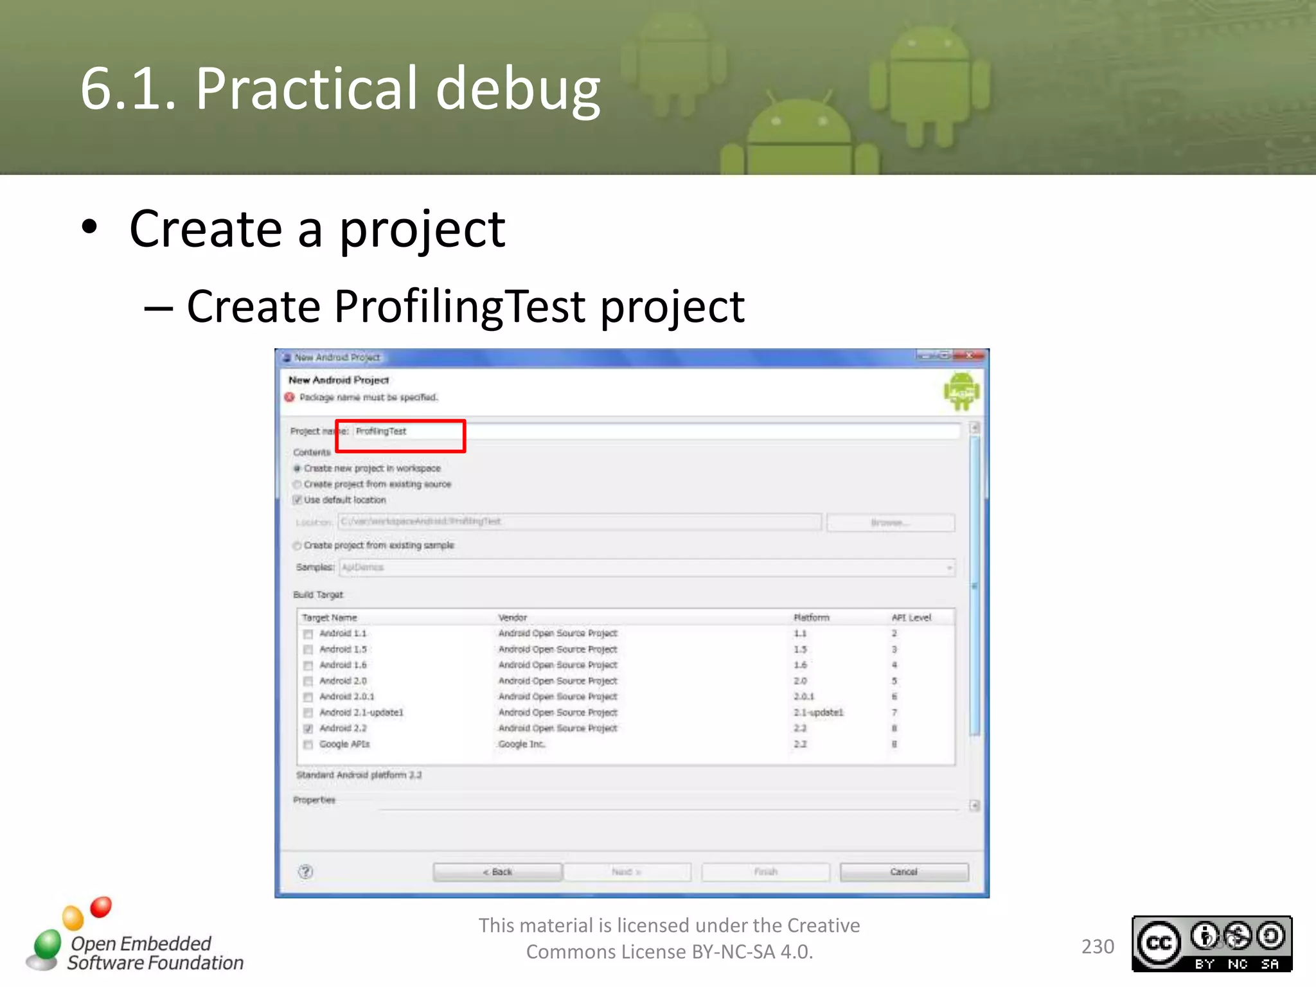This screenshot has width=1316, height=987.
Task: Click the Creative Commons BY-NC-SA license badge
Action: (x=1212, y=943)
